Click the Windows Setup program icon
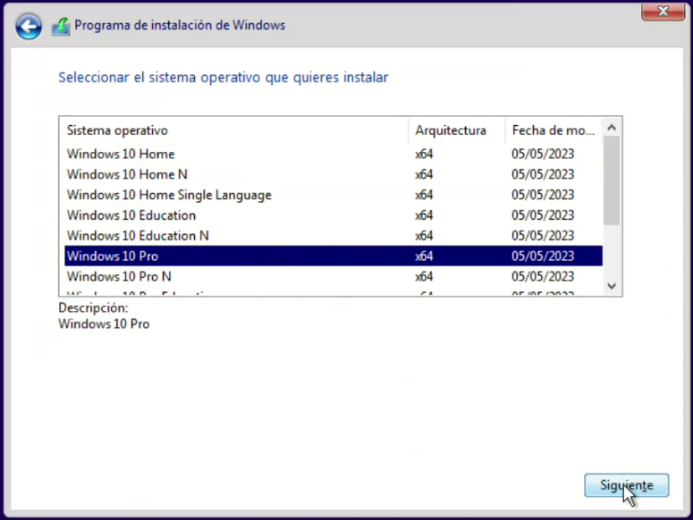The height and width of the screenshot is (520, 693). click(x=61, y=26)
